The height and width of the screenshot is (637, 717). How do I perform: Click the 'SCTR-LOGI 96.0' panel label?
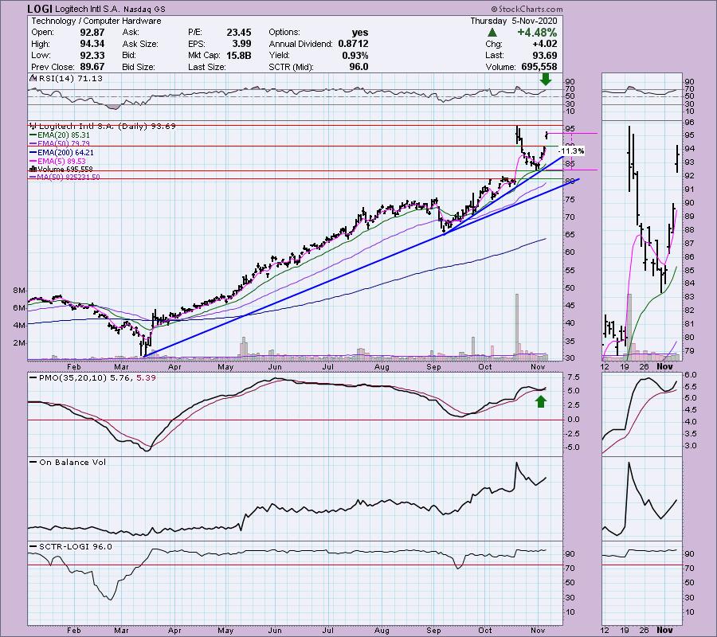point(76,546)
